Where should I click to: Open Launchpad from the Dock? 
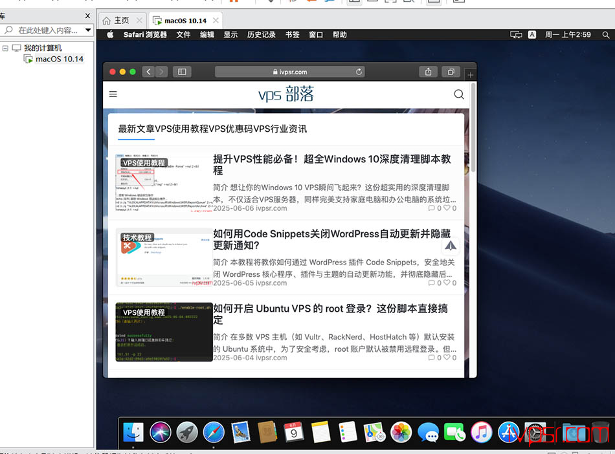pos(186,433)
